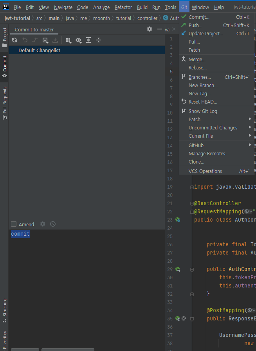Open the URL globe dropdown on @PostMapping line
256x351 pixels.
tap(252, 310)
